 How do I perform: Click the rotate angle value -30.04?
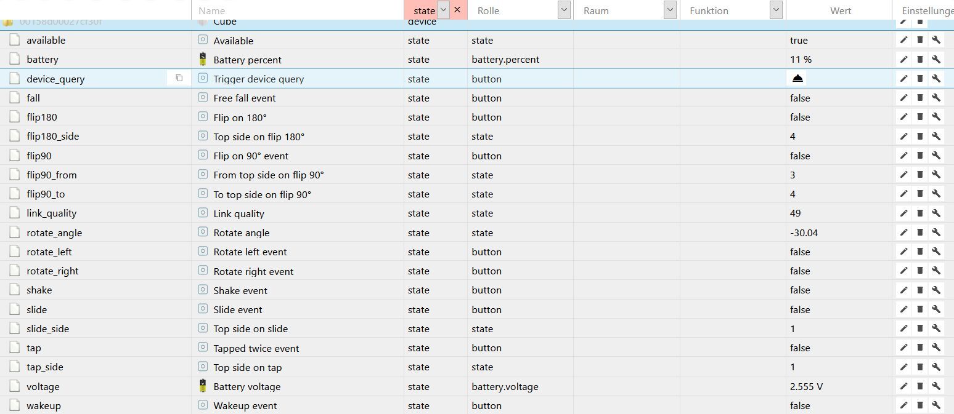pos(804,233)
